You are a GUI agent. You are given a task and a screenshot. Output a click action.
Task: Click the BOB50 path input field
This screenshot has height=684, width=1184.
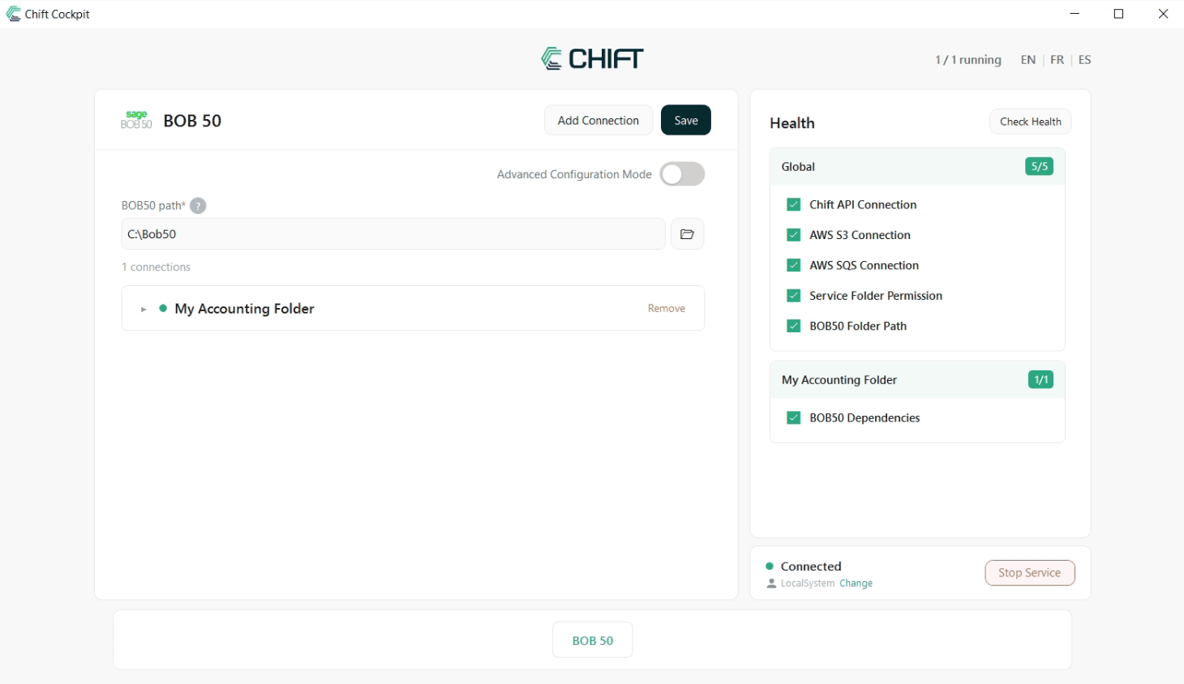393,234
